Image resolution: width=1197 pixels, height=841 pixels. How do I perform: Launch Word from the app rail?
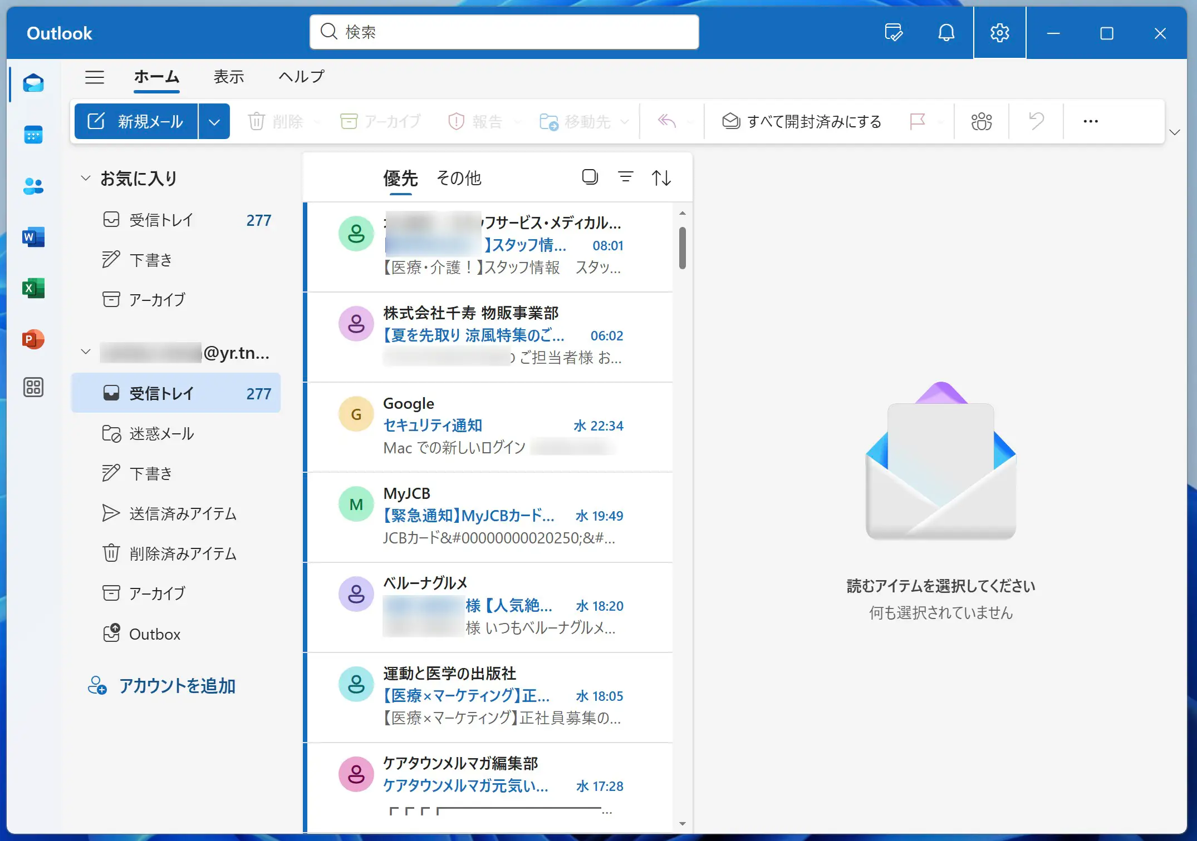[x=33, y=237]
